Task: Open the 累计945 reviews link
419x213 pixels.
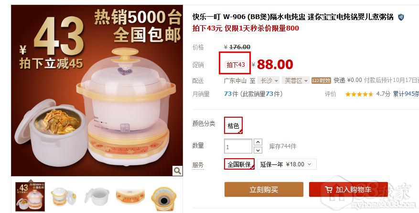Action: pyautogui.click(x=406, y=94)
